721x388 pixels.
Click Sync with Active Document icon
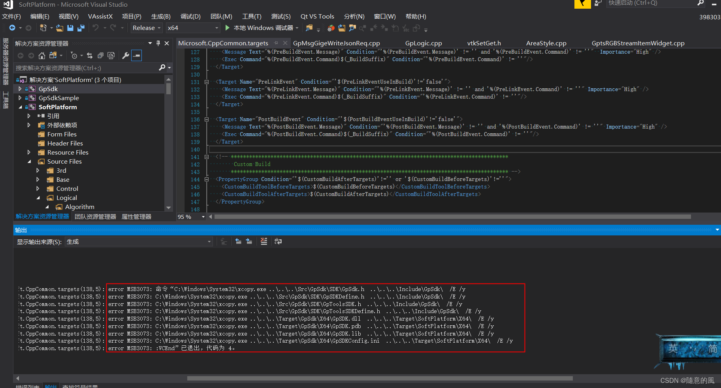(x=90, y=56)
